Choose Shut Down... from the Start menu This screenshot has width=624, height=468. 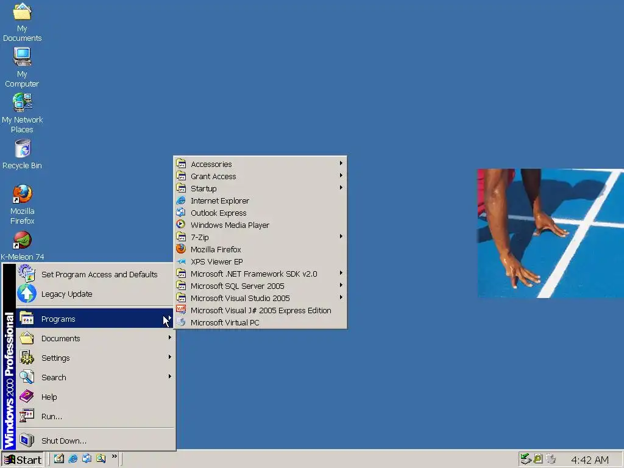click(x=94, y=440)
